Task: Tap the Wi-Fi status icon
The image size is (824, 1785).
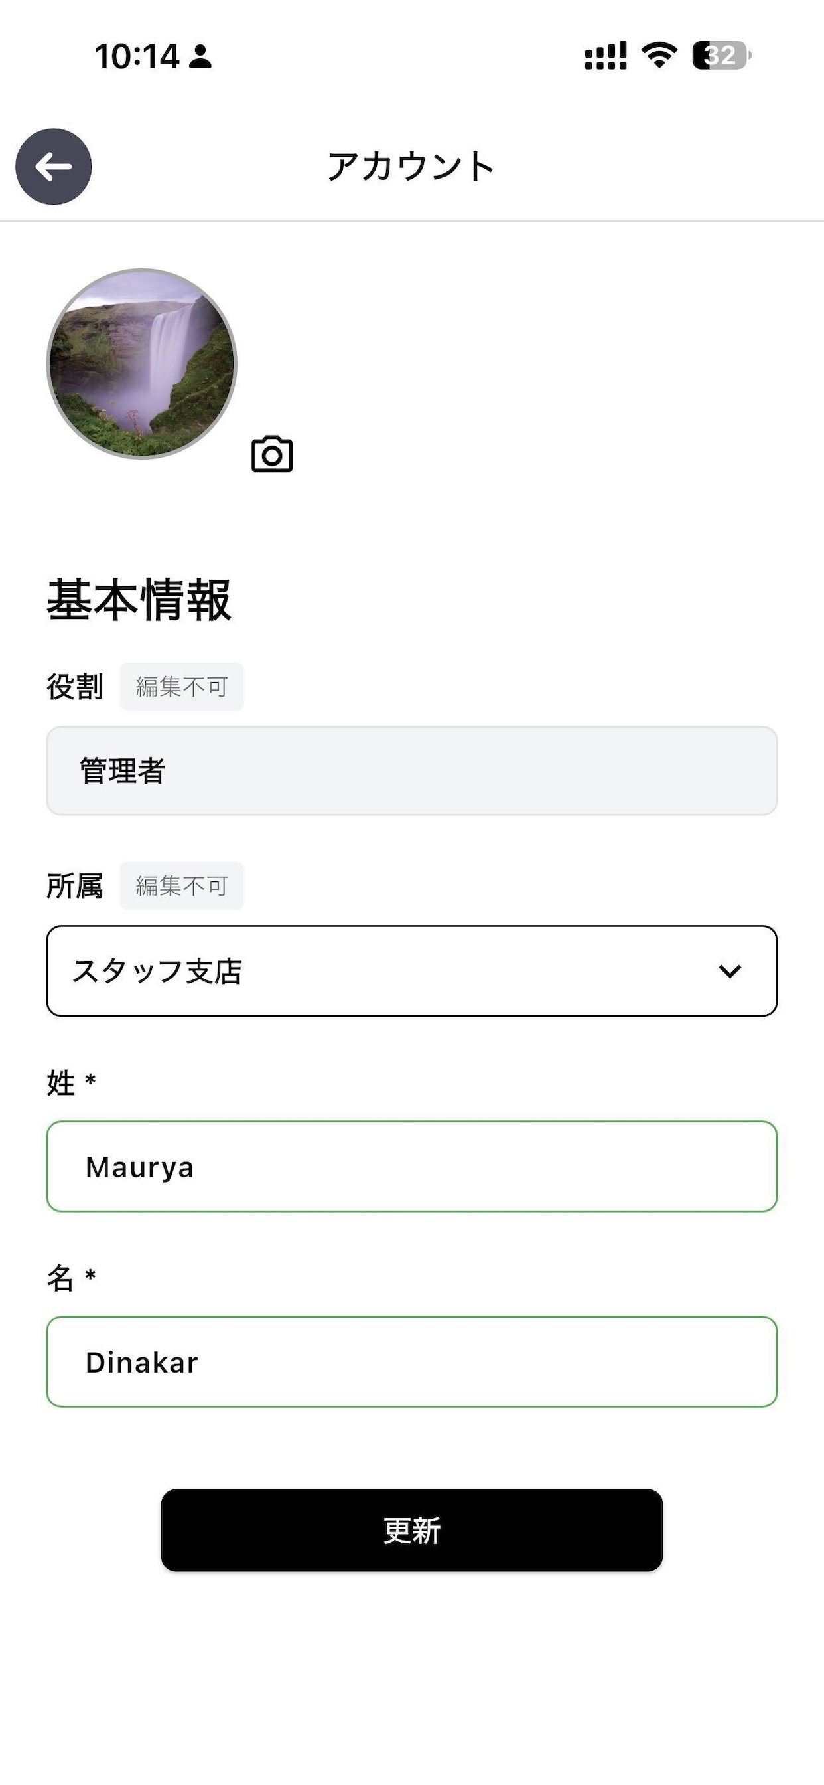Action: pyautogui.click(x=659, y=55)
